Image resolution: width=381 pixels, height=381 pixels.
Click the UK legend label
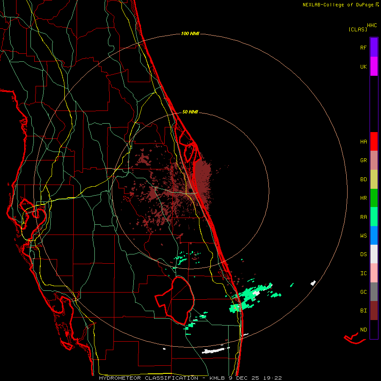coord(363,66)
